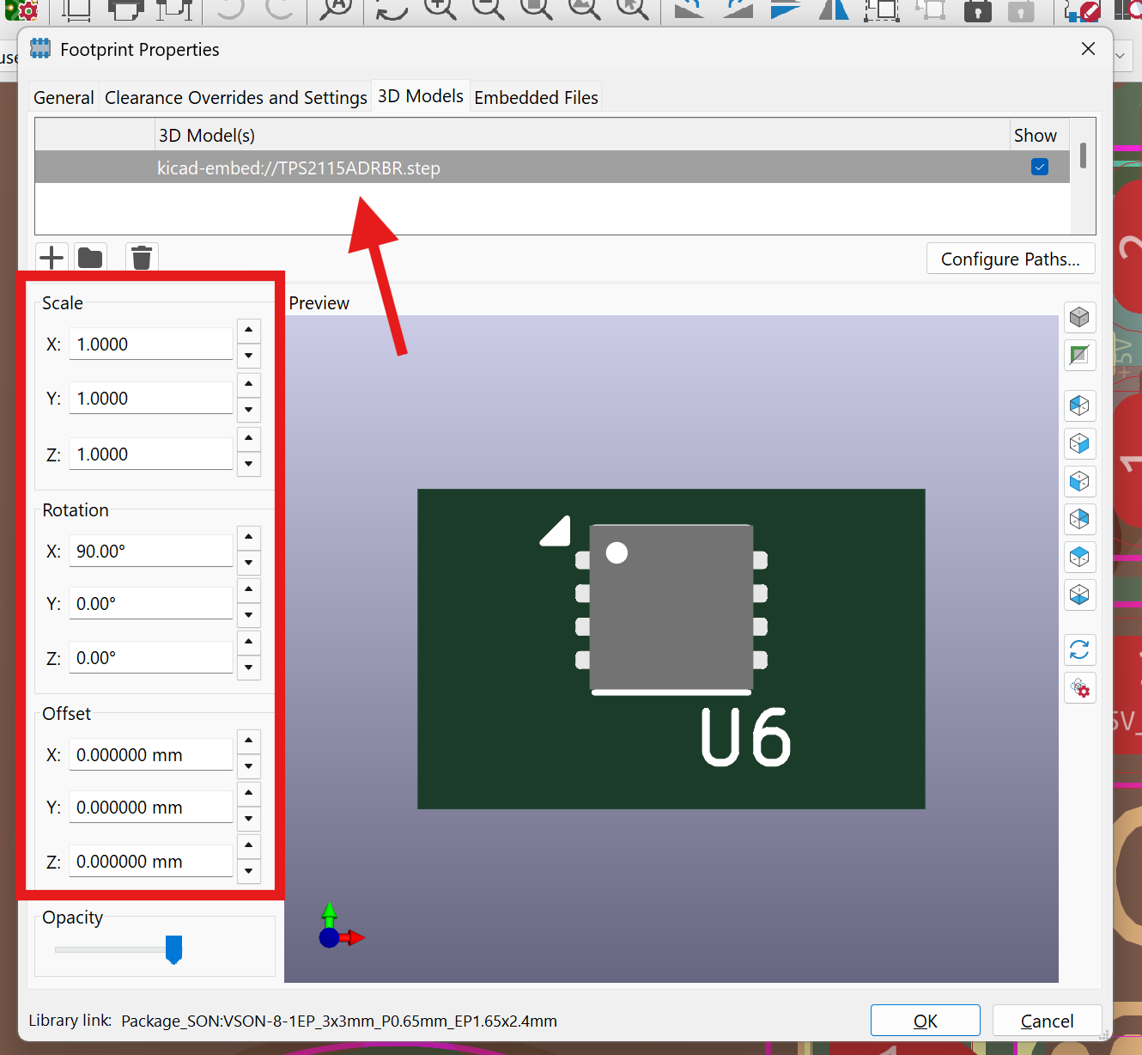Image resolution: width=1142 pixels, height=1055 pixels.
Task: Toggle orthographic projection in 3D preview
Action: tap(1079, 317)
